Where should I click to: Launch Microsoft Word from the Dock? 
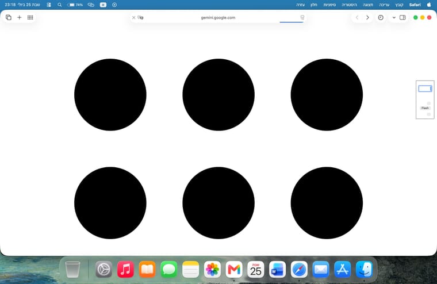point(277,269)
